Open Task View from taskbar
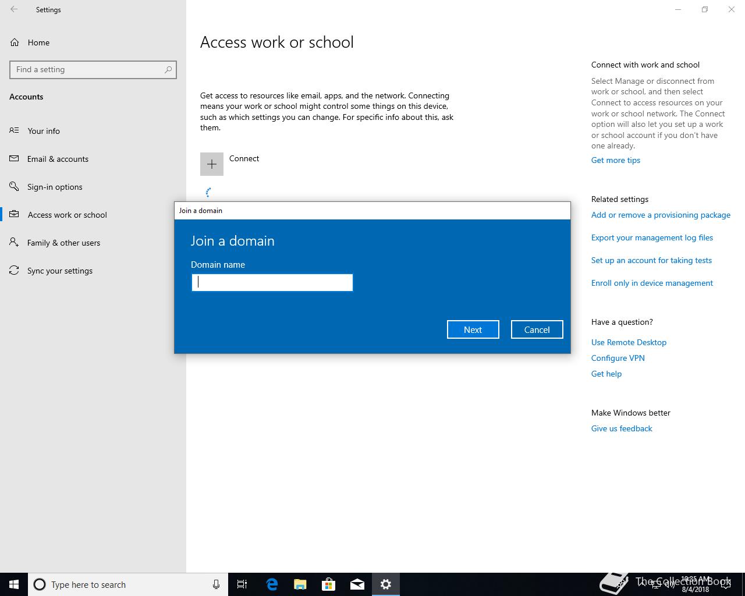745x596 pixels. click(x=242, y=584)
